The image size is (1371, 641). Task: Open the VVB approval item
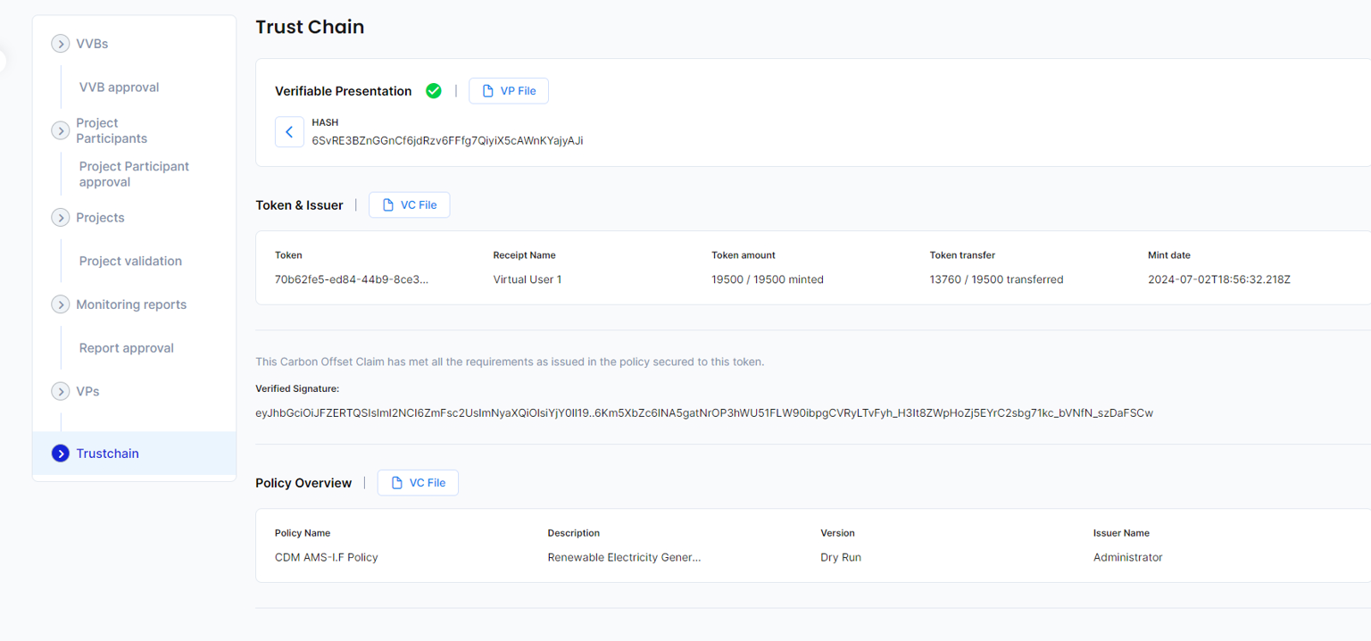click(119, 87)
